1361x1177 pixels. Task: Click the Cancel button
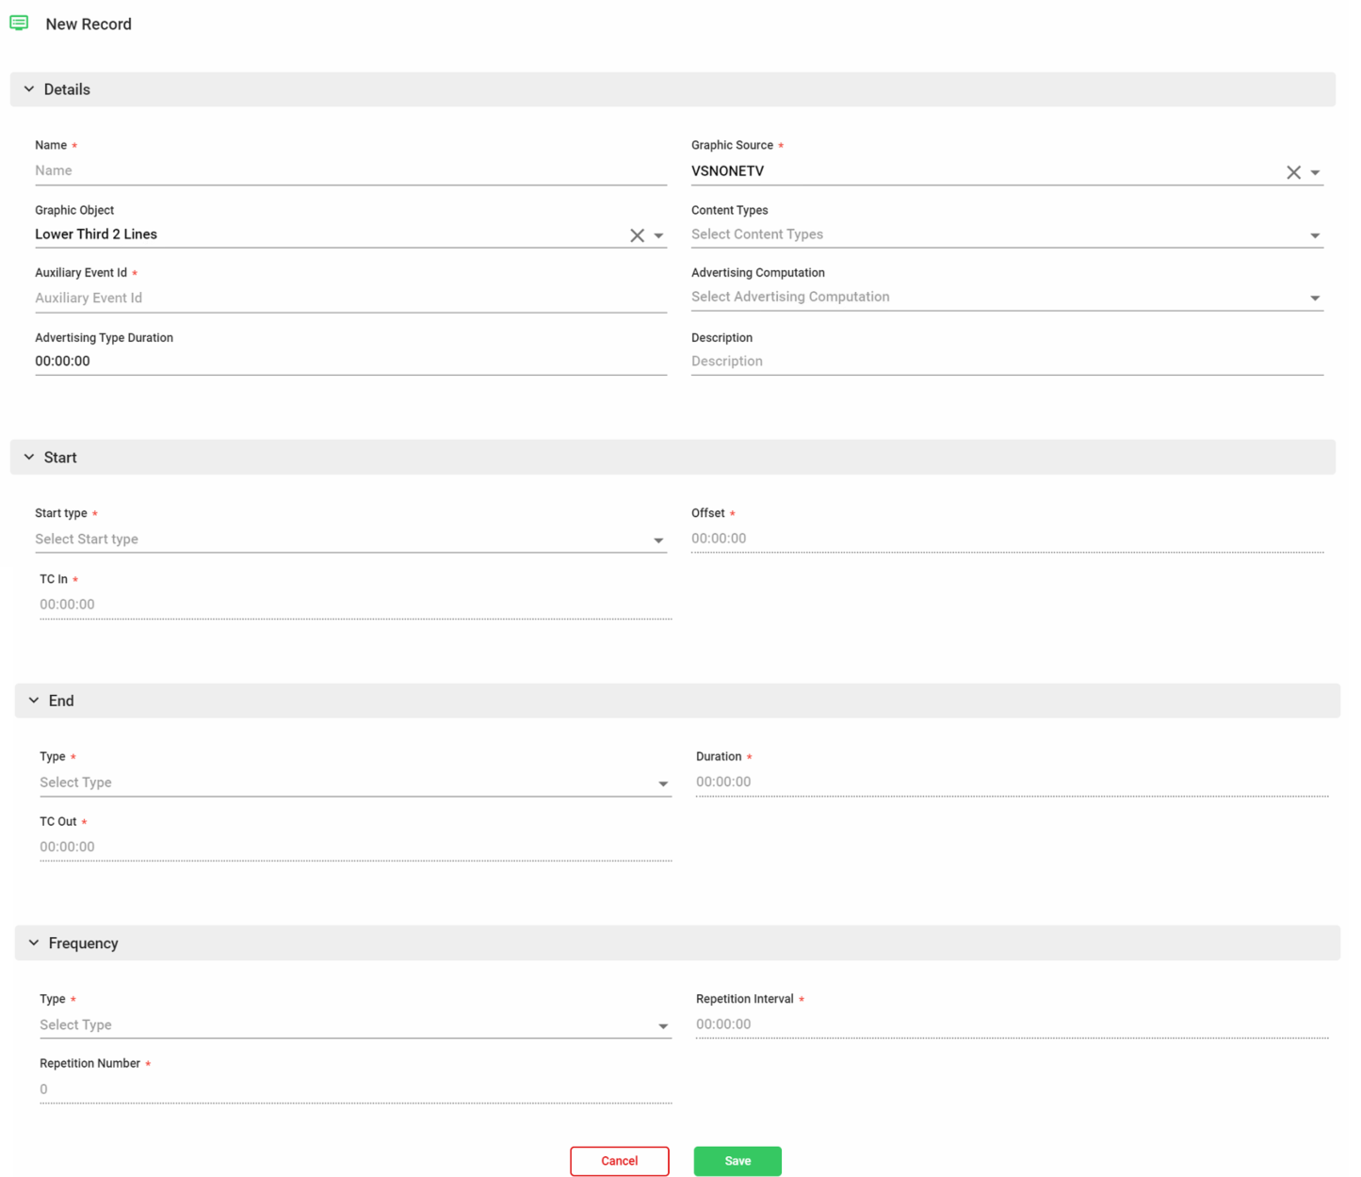click(x=619, y=1161)
